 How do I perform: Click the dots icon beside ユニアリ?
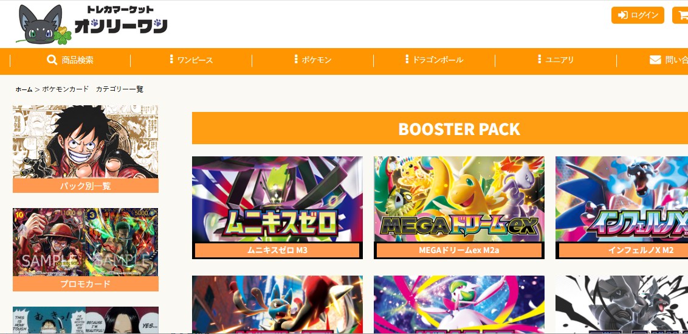[x=539, y=59]
